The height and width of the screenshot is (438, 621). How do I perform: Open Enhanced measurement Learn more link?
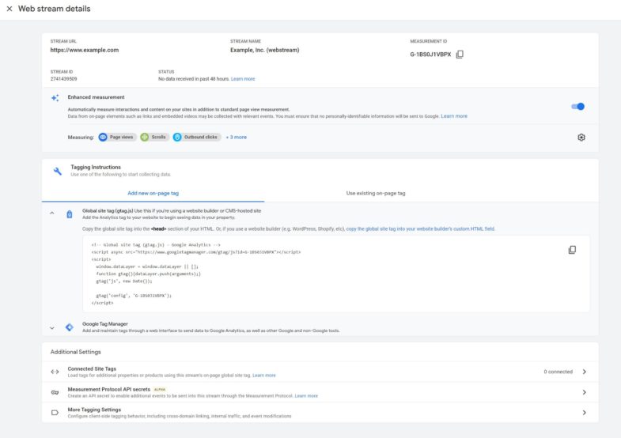point(454,116)
